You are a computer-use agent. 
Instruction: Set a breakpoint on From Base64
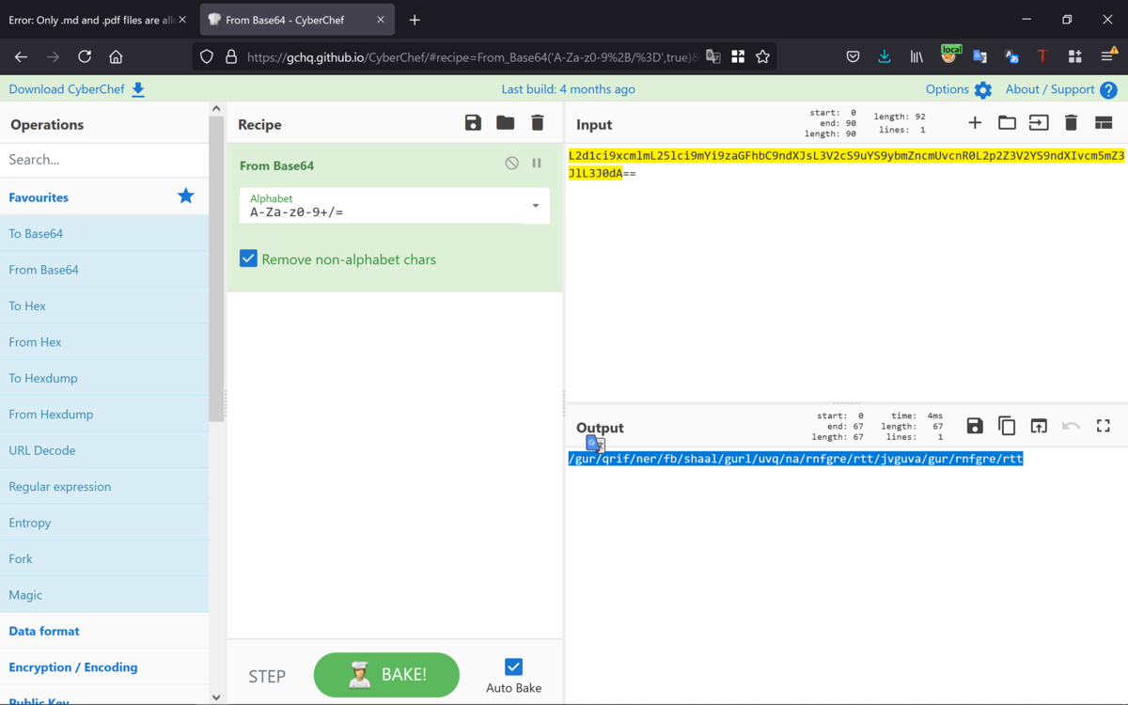pyautogui.click(x=537, y=163)
